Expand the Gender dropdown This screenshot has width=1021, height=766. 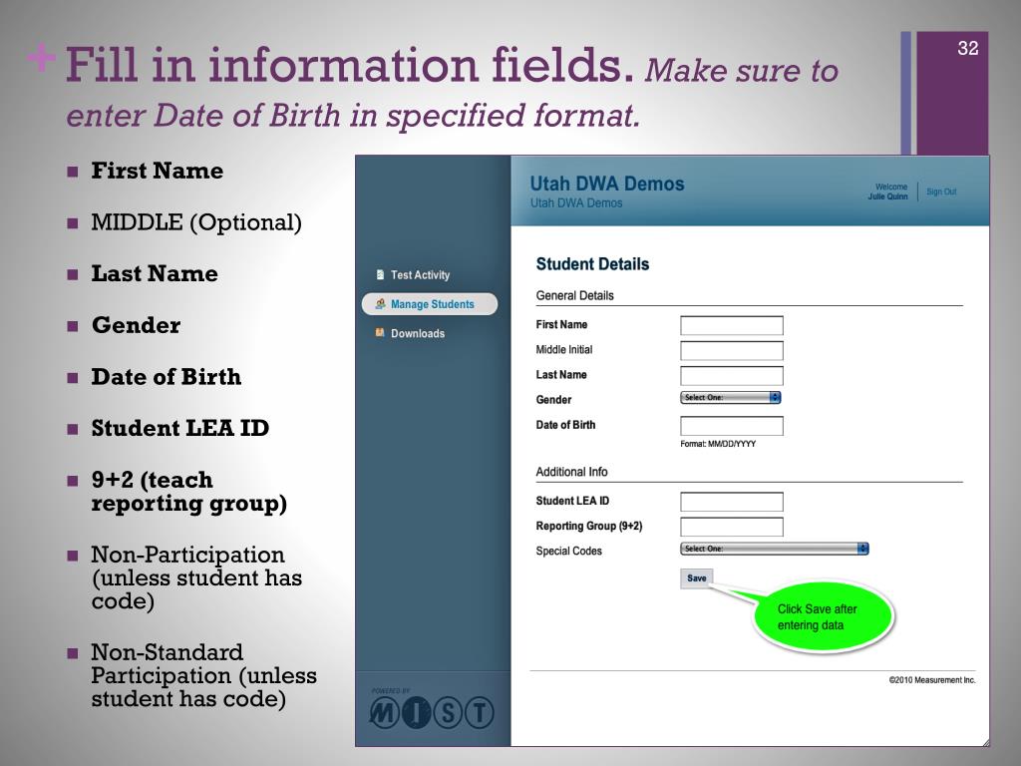731,397
